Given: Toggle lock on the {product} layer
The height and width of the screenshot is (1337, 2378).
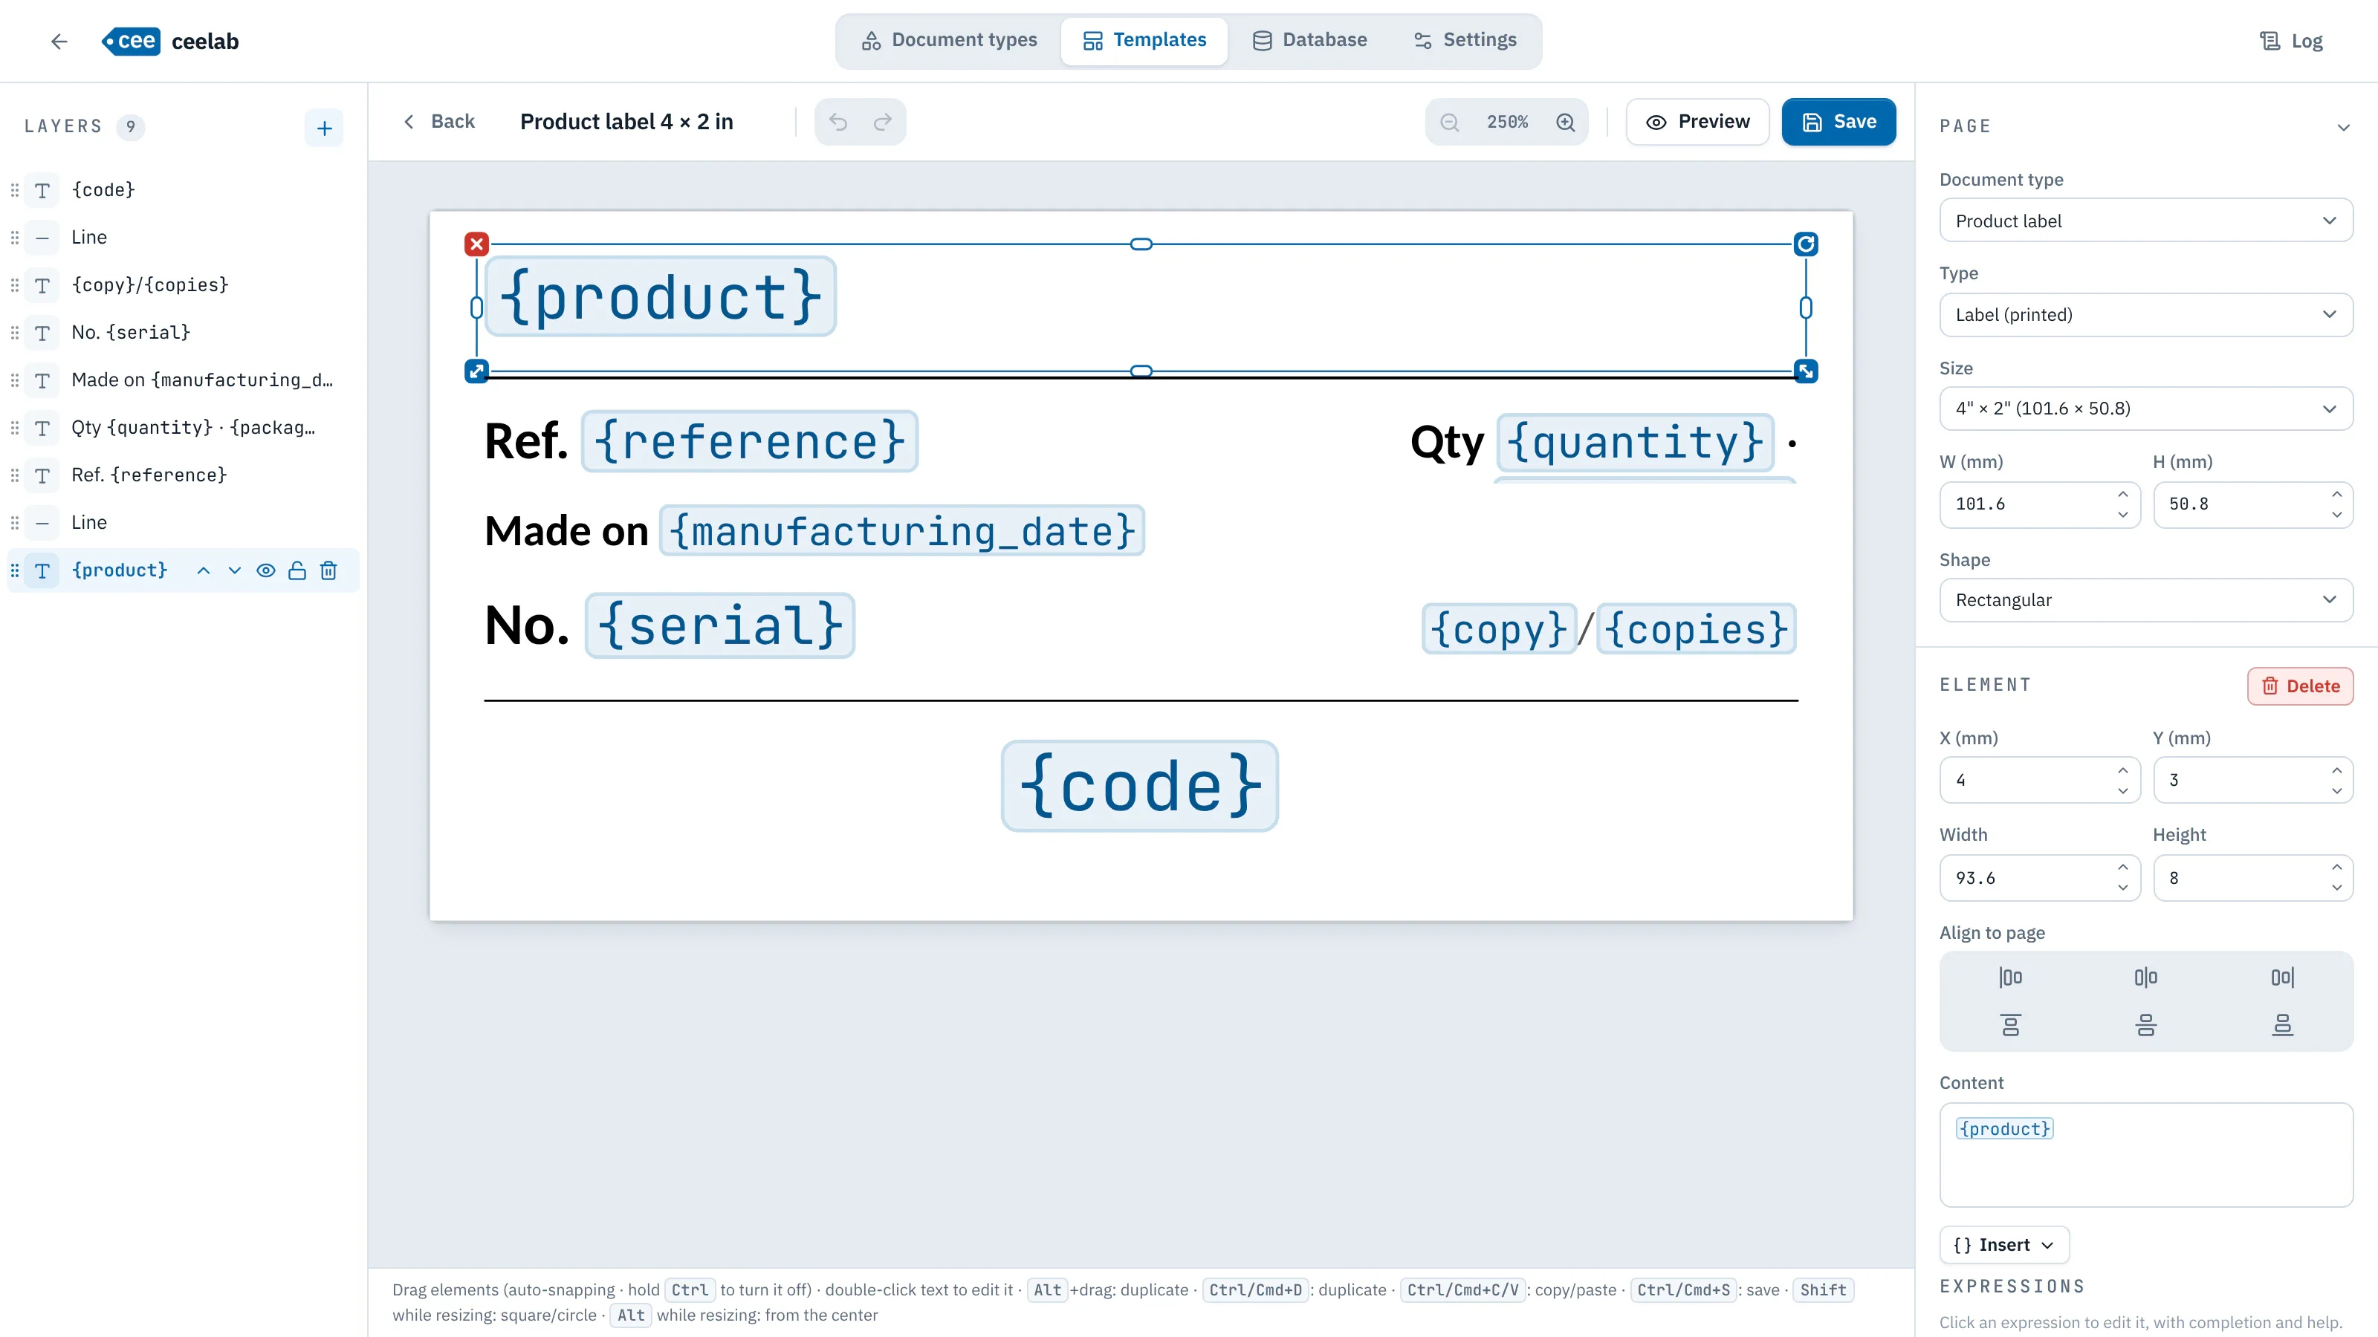Looking at the screenshot, I should click(x=297, y=571).
